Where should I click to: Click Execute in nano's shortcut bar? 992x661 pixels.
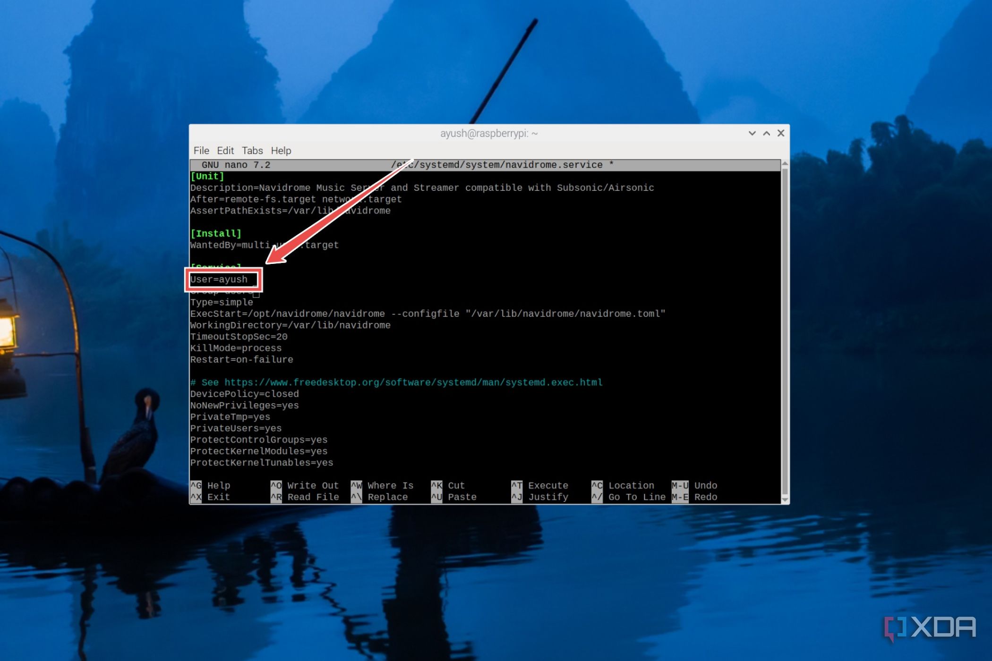tap(548, 485)
